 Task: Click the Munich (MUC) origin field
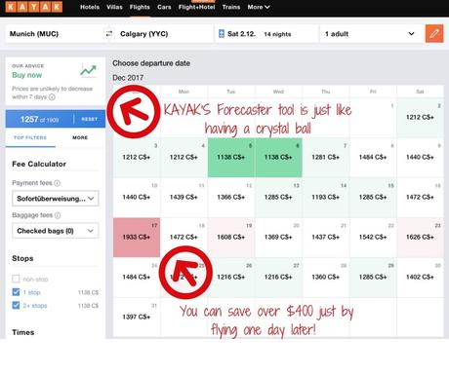coord(55,34)
